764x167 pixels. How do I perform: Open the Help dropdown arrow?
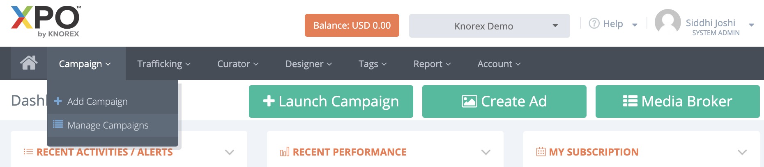(635, 25)
